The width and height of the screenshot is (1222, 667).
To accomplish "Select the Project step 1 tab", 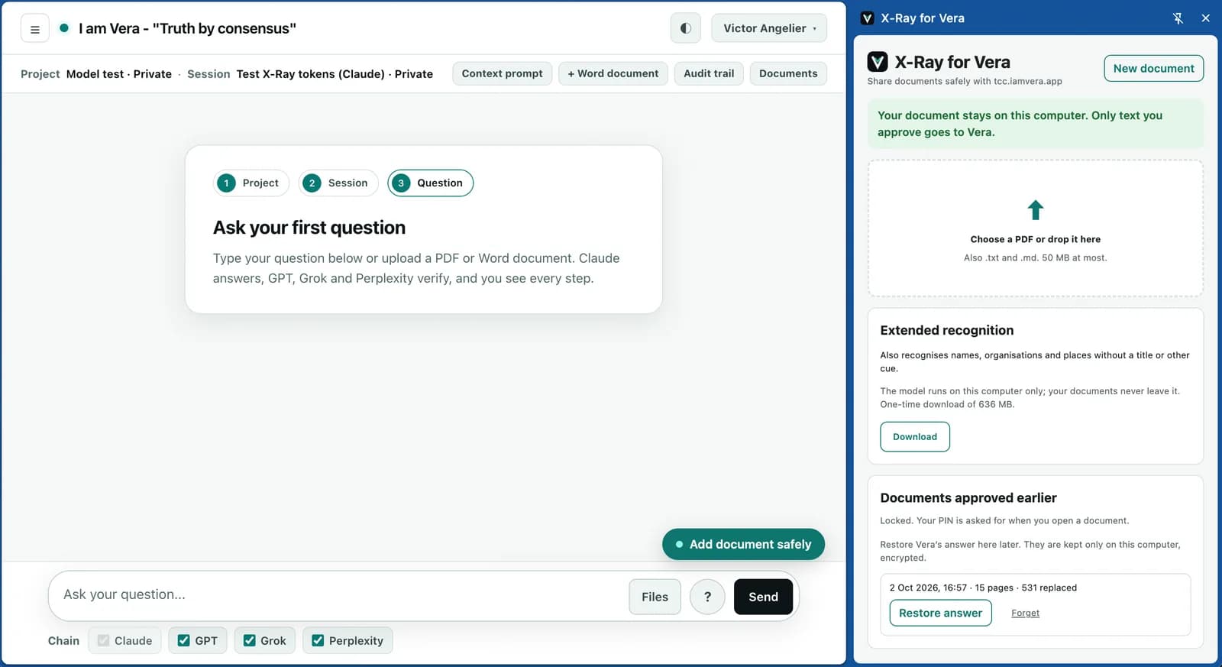I will coord(251,183).
